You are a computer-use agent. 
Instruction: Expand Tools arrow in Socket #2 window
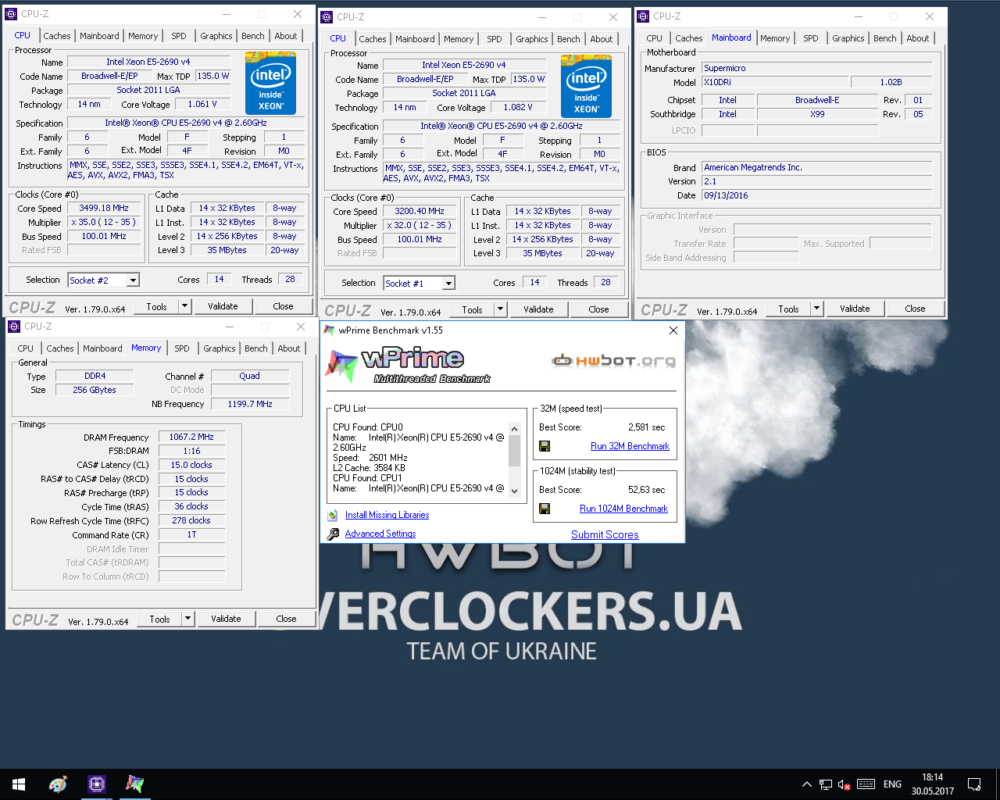pyautogui.click(x=185, y=306)
